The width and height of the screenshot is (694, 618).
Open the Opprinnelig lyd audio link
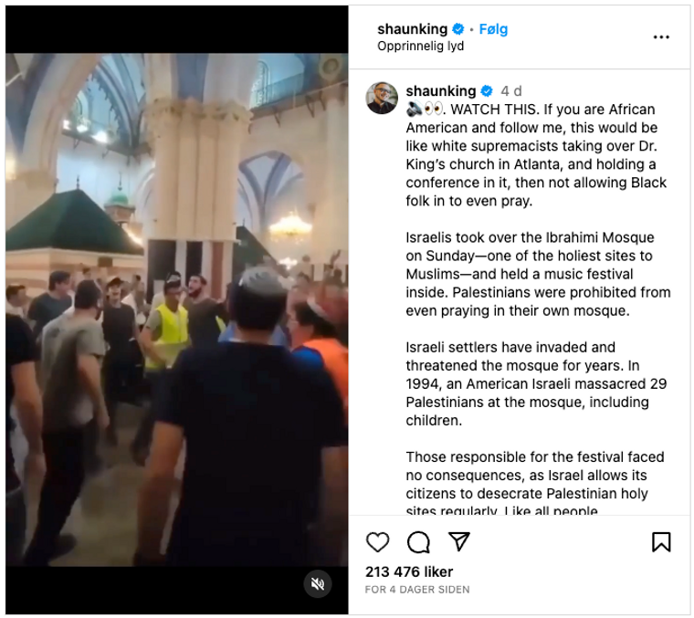click(420, 46)
